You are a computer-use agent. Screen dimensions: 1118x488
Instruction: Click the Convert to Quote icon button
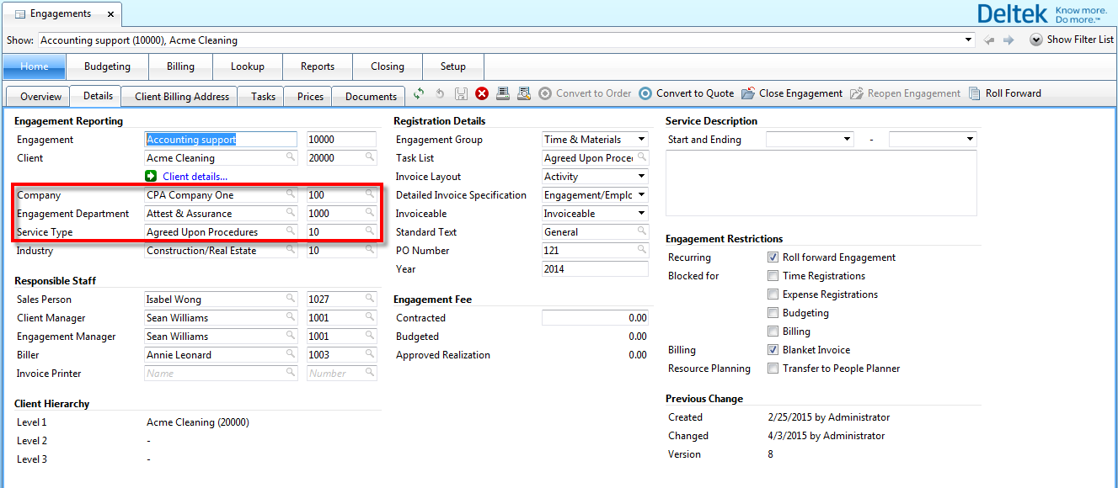(x=645, y=93)
